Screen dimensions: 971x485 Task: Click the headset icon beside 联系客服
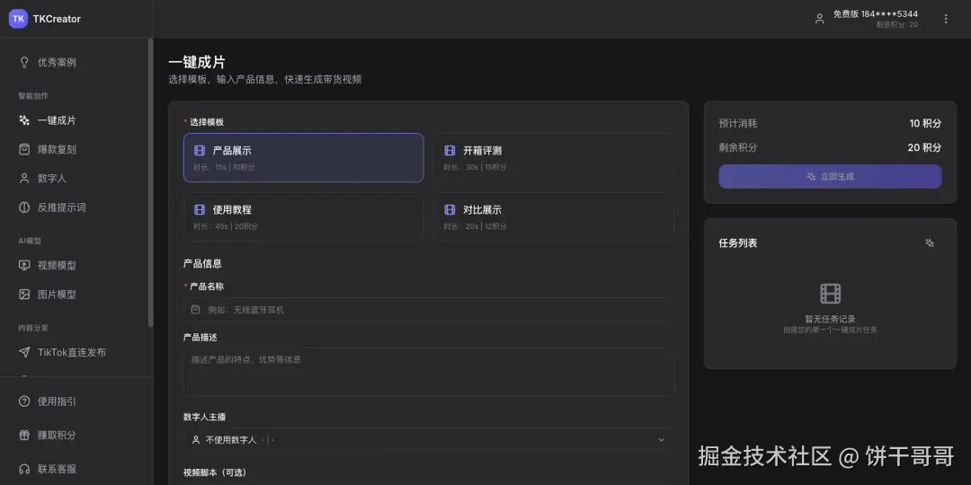click(24, 469)
